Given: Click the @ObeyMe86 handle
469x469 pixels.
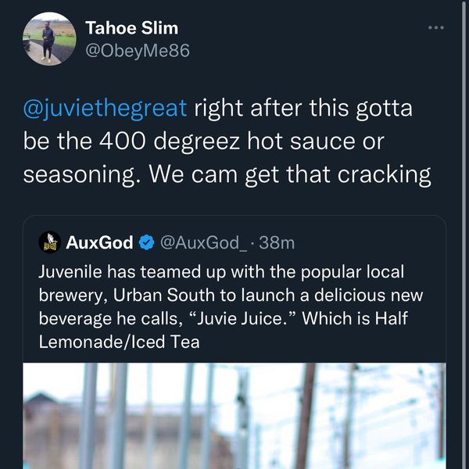Looking at the screenshot, I should point(138,51).
